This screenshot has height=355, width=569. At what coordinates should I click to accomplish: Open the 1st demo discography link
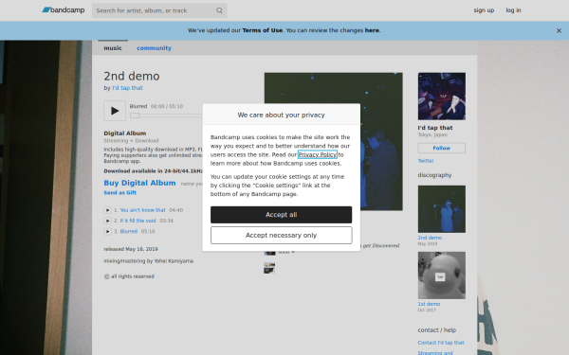click(x=429, y=304)
